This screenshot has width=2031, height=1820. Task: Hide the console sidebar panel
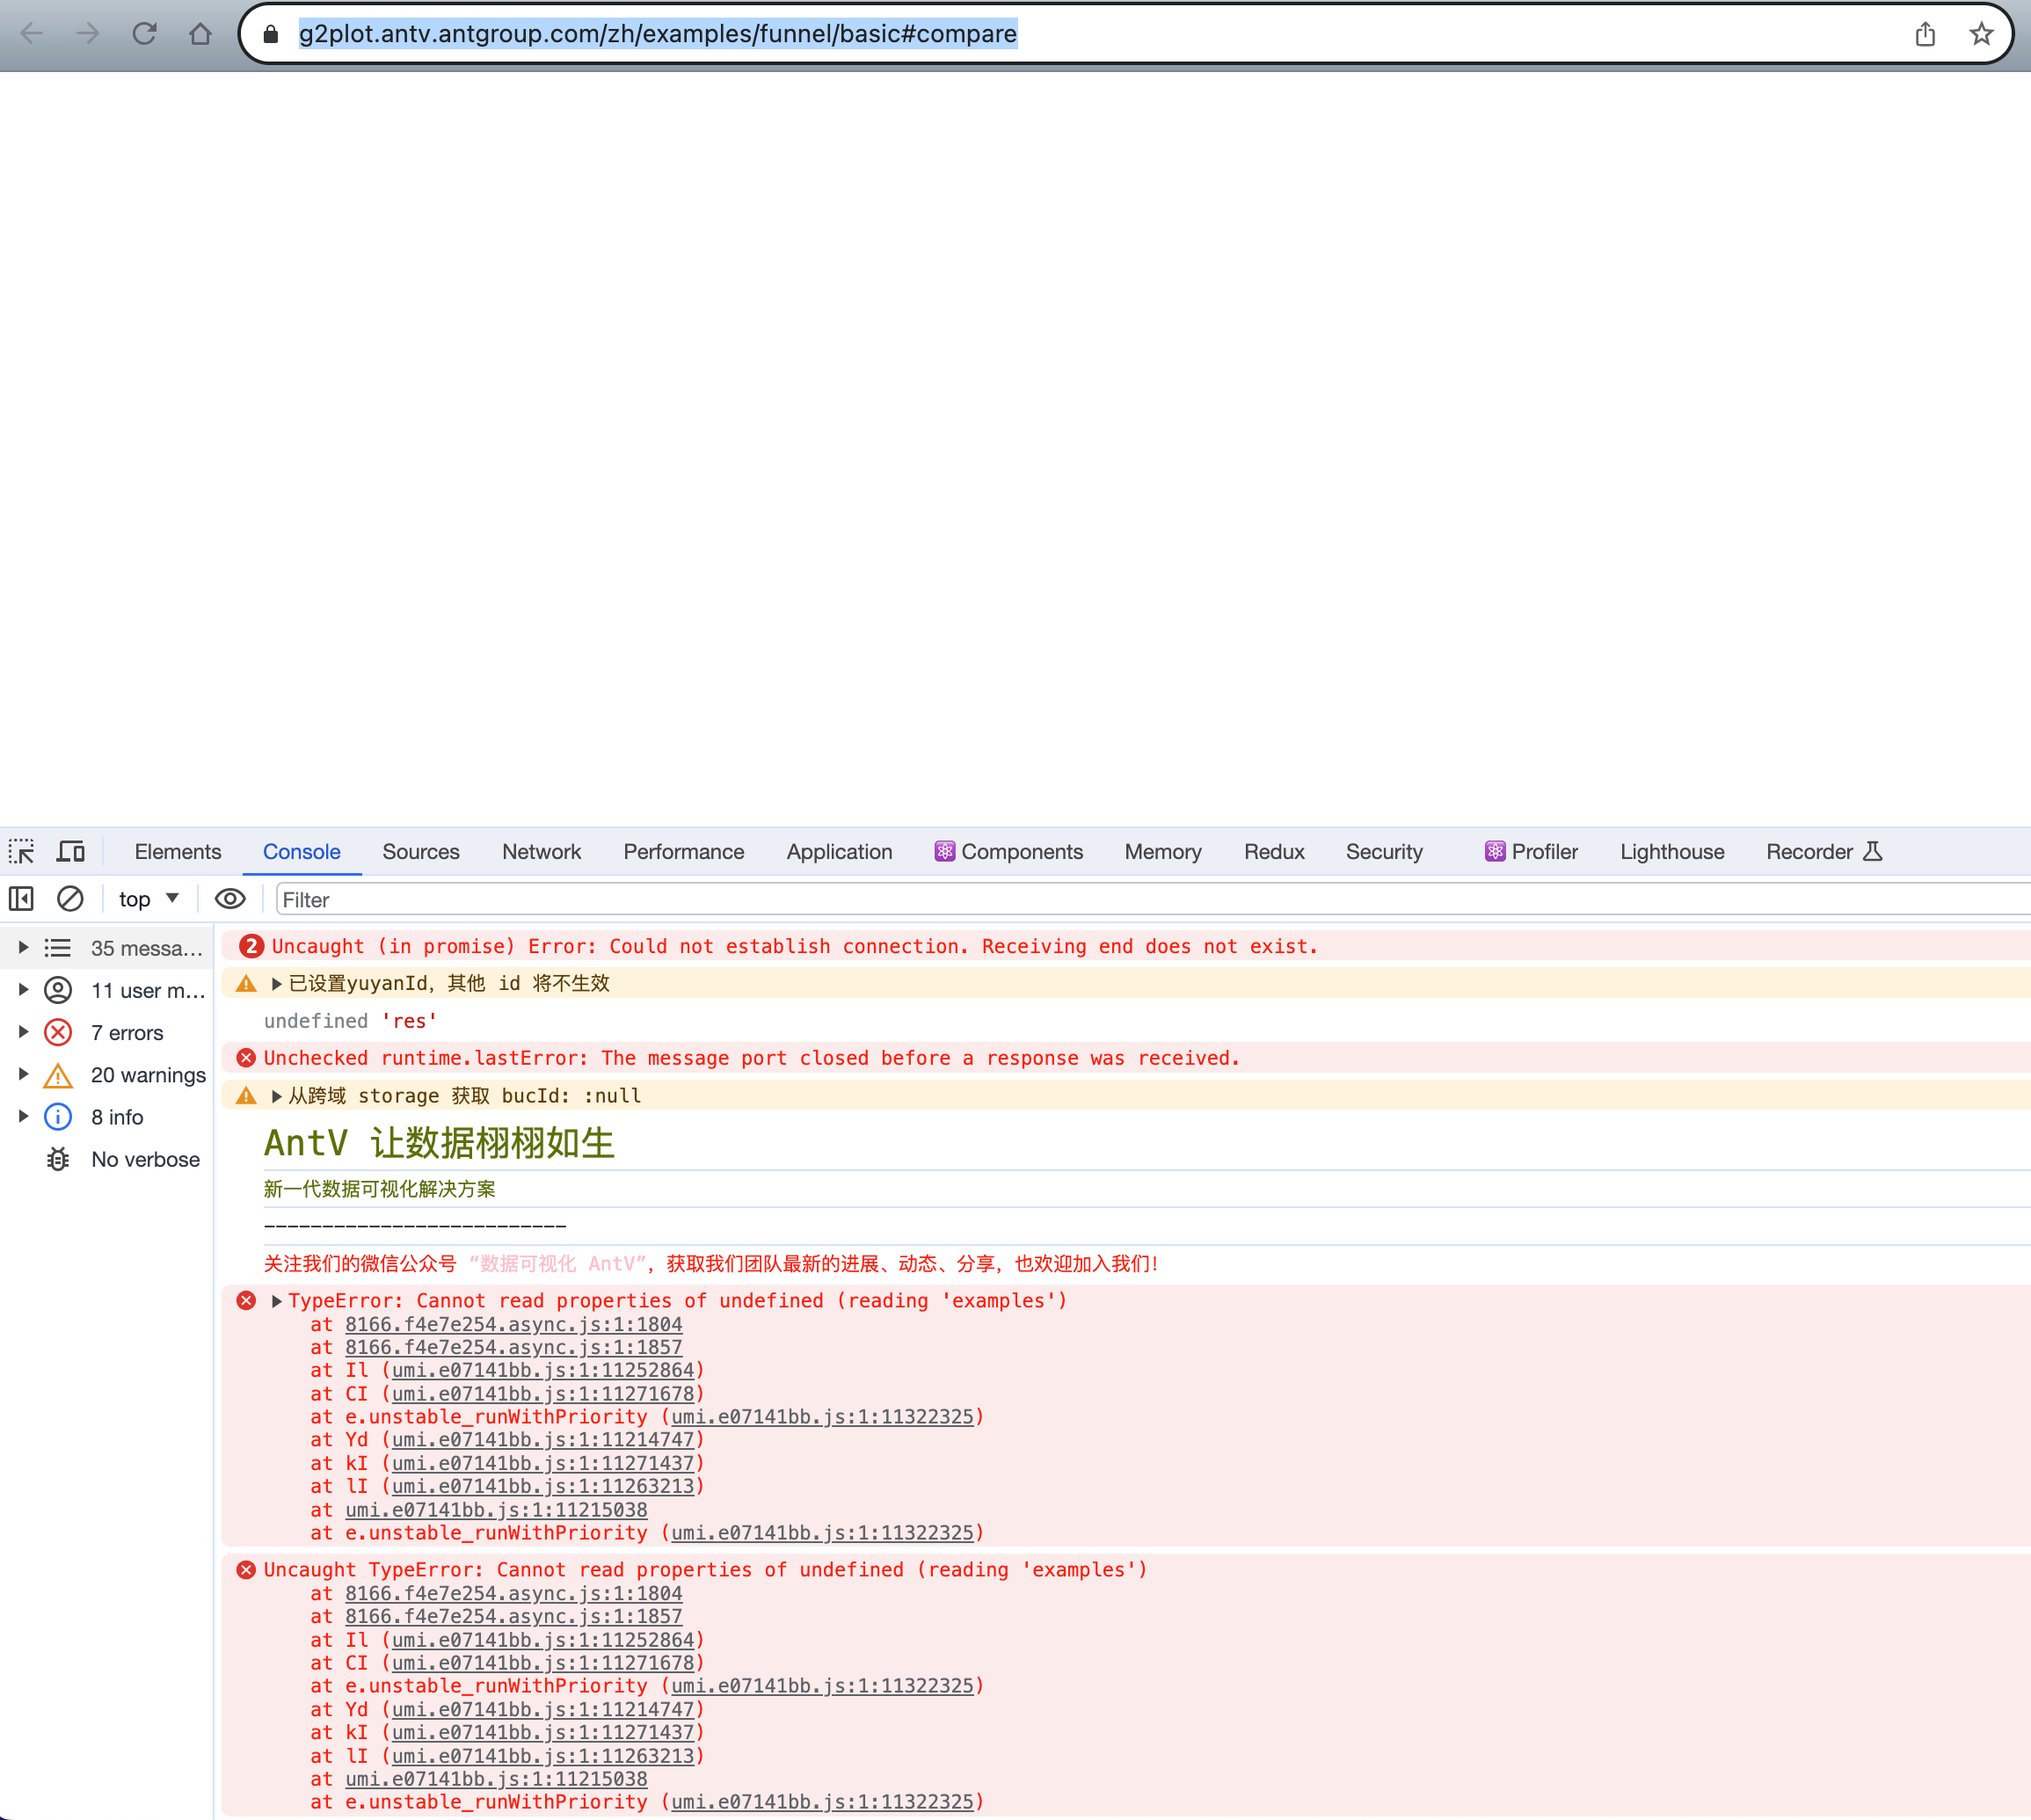20,899
